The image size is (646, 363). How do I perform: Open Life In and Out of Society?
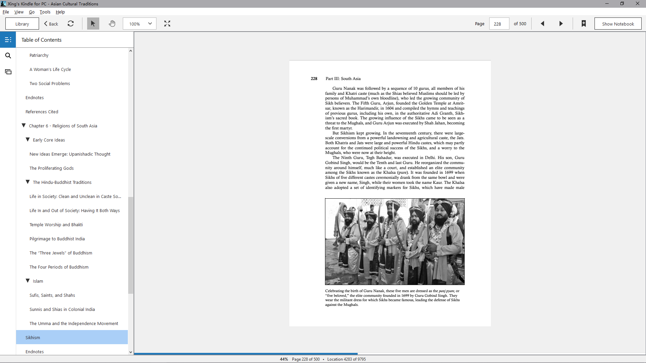point(75,210)
